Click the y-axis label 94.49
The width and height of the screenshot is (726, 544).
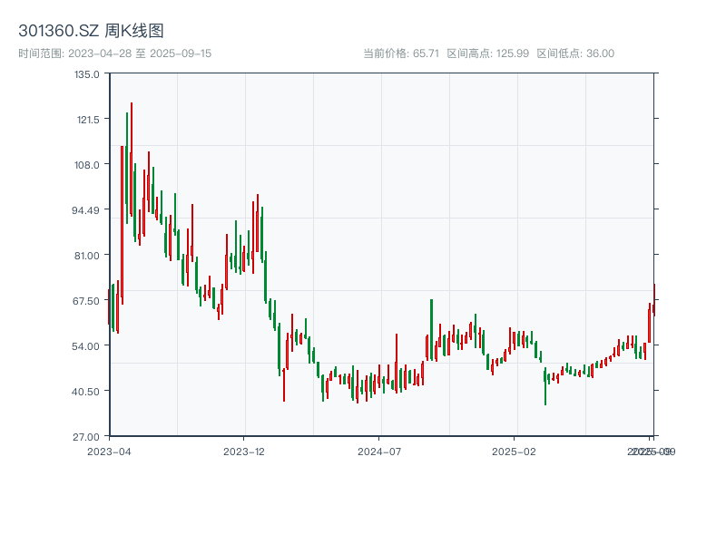[85, 210]
